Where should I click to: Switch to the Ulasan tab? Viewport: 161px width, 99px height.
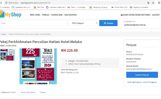click(x=43, y=92)
